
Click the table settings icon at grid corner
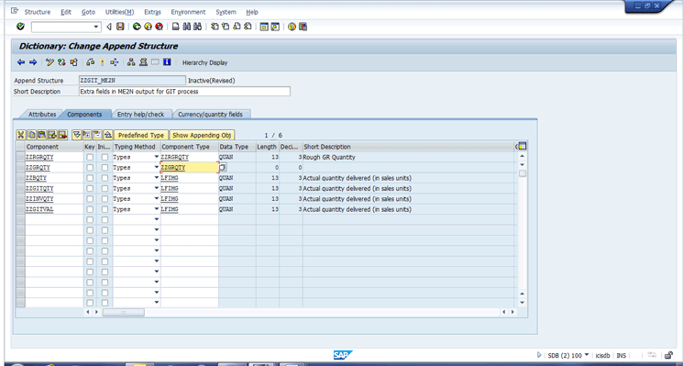[523, 147]
